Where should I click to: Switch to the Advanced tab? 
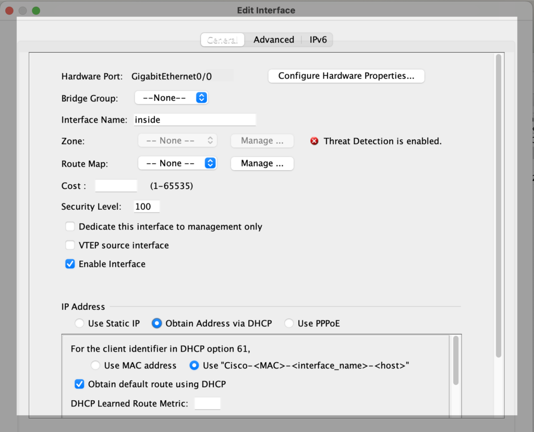274,39
